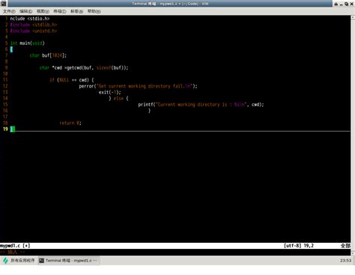
Task: Click the clock showing 23:53
Action: (345, 261)
